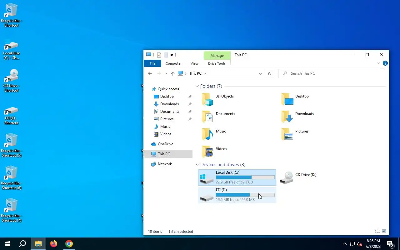
Task: Open Customize Quick Access Toolbar dropdown
Action: pyautogui.click(x=172, y=55)
